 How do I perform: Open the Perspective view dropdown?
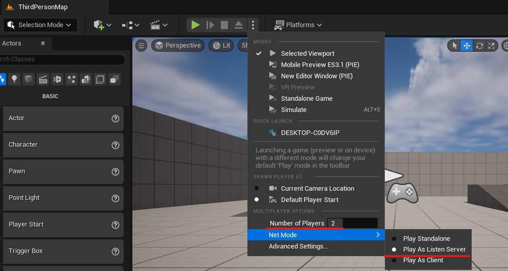coord(178,46)
